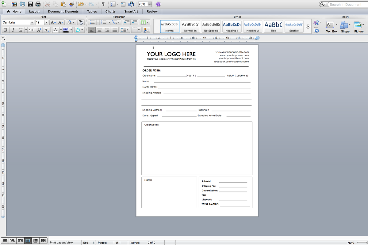Switch to the Document Elements tab
Image resolution: width=368 pixels, height=245 pixels.
(63, 11)
